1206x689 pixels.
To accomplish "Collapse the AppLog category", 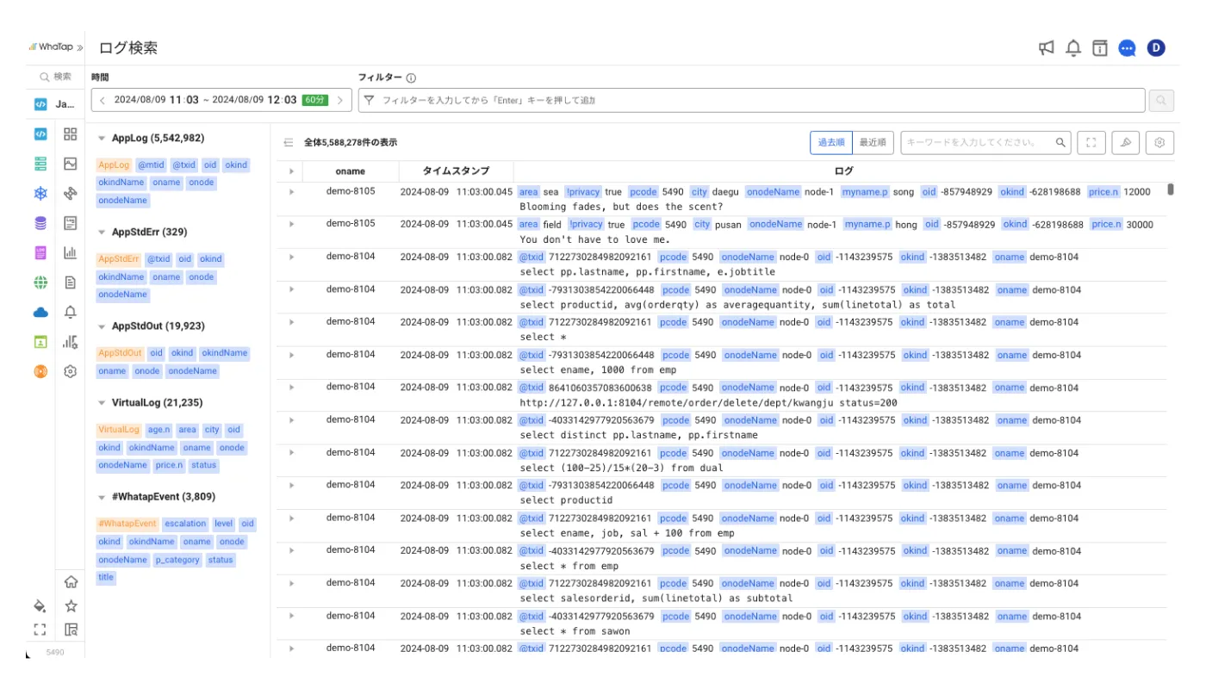I will [102, 138].
